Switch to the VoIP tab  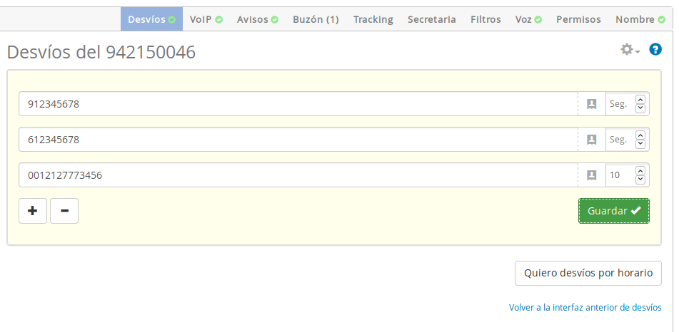(x=206, y=20)
